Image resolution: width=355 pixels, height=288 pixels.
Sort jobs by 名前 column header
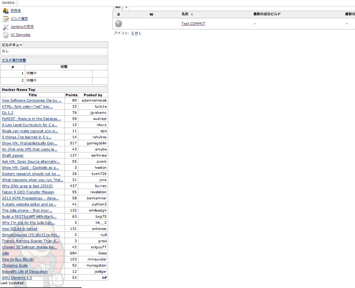point(187,14)
